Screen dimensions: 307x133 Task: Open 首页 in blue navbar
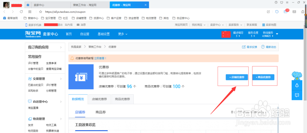pos(69,34)
